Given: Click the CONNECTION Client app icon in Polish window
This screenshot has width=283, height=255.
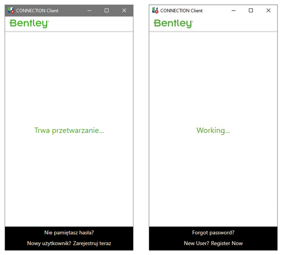Looking at the screenshot, I should (x=11, y=10).
